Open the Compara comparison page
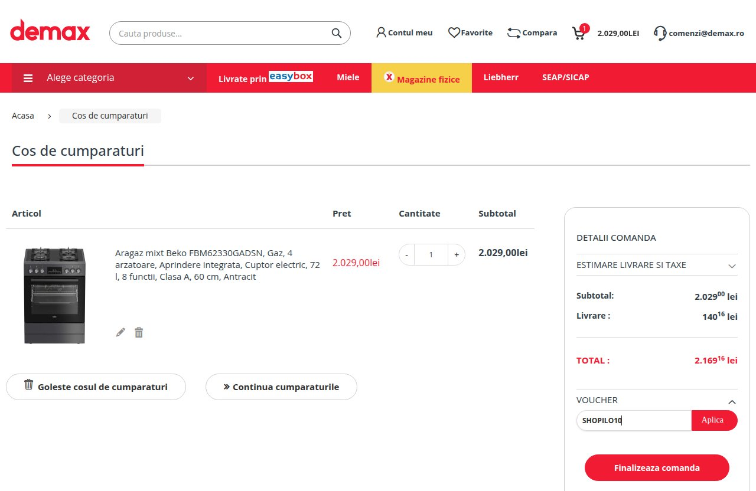 point(532,32)
